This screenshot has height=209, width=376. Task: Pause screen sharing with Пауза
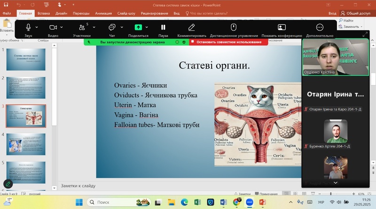[x=163, y=28]
